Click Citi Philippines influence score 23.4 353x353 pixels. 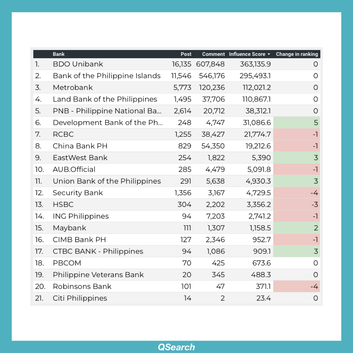264,298
